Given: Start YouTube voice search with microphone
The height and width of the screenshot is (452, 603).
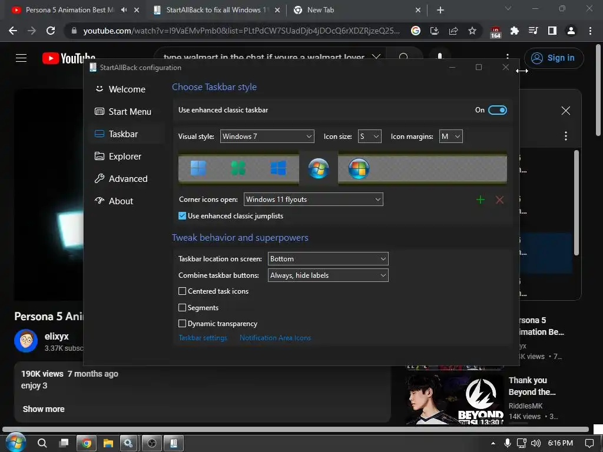Looking at the screenshot, I should (x=440, y=57).
